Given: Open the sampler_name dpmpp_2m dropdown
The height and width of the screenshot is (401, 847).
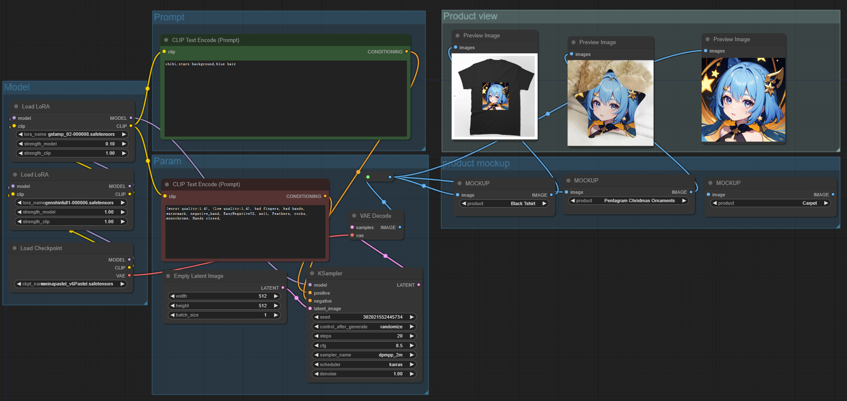Looking at the screenshot, I should point(364,355).
